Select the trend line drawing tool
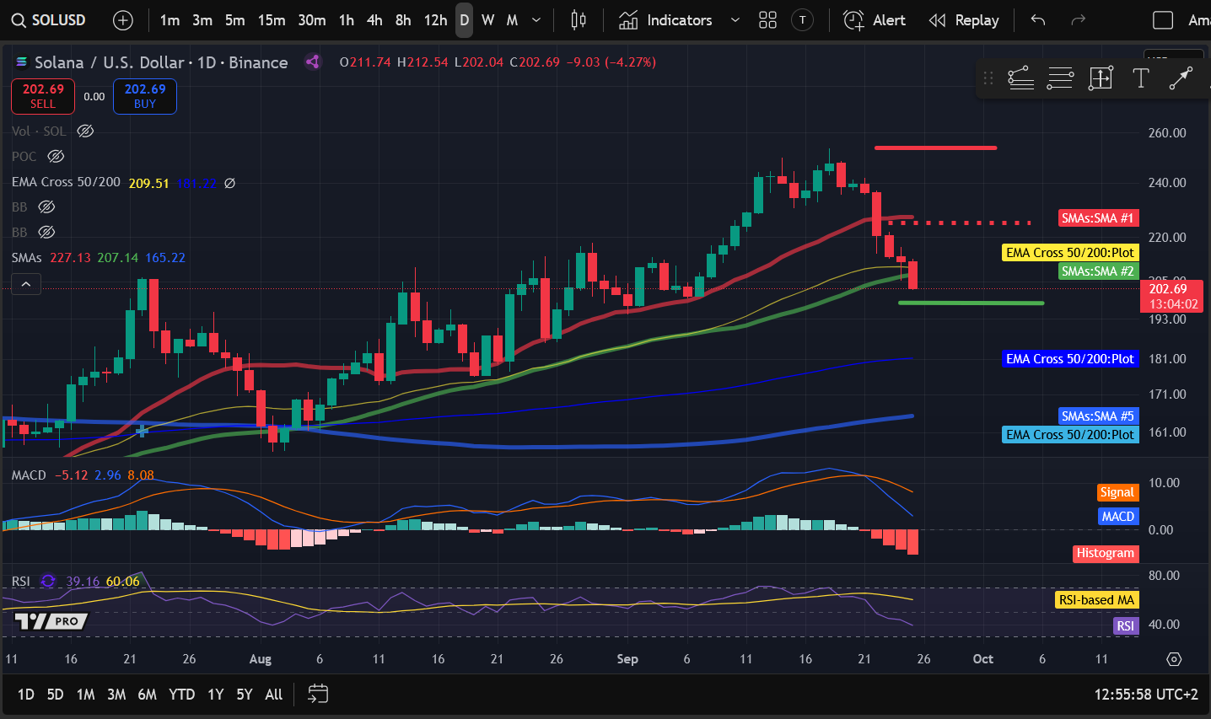 point(1020,78)
